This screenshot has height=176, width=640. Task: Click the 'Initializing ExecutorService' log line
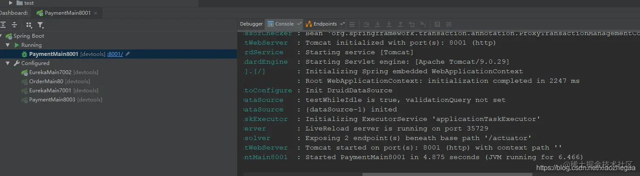(423, 119)
